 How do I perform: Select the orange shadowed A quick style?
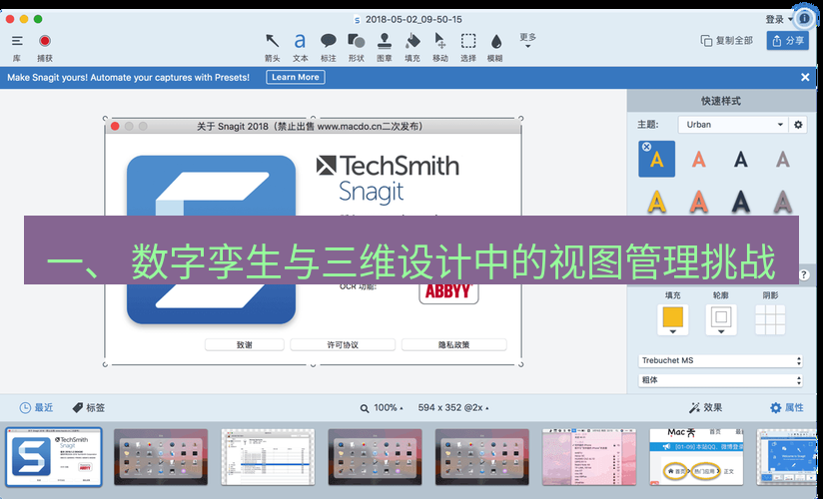tap(698, 202)
